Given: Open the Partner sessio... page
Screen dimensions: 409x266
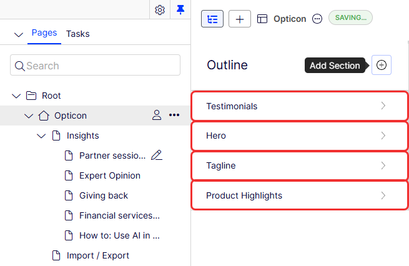Looking at the screenshot, I should point(112,155).
